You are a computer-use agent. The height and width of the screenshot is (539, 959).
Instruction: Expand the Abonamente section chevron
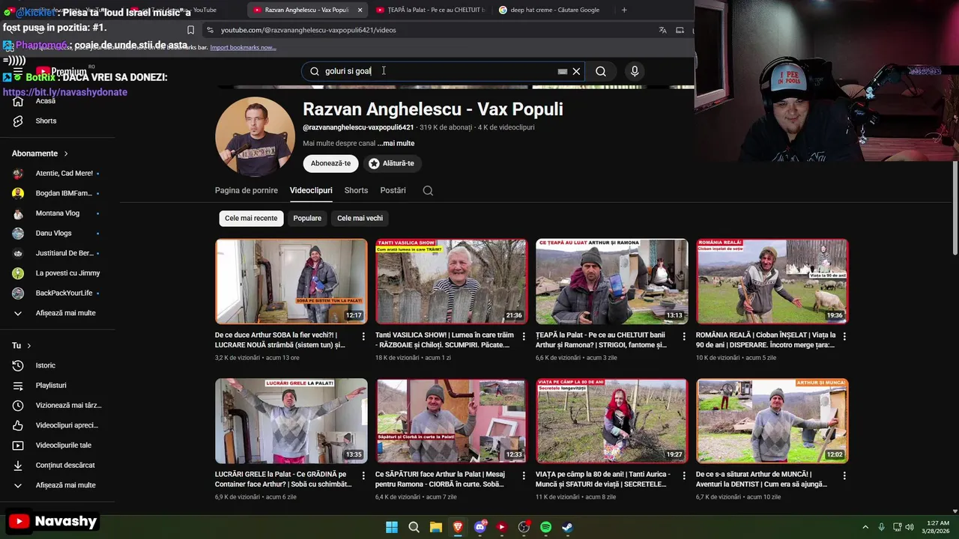(66, 153)
